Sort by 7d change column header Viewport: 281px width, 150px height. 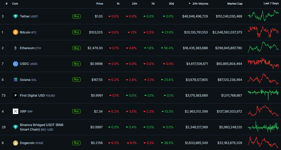tap(153, 4)
